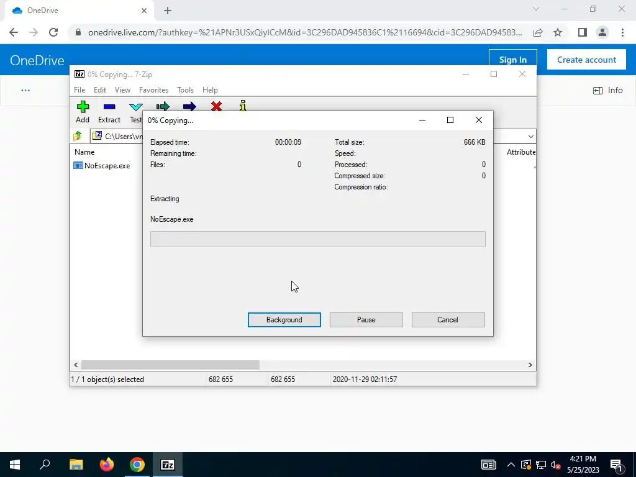Close the OneDrive browser tab
The height and width of the screenshot is (477, 636).
(144, 11)
